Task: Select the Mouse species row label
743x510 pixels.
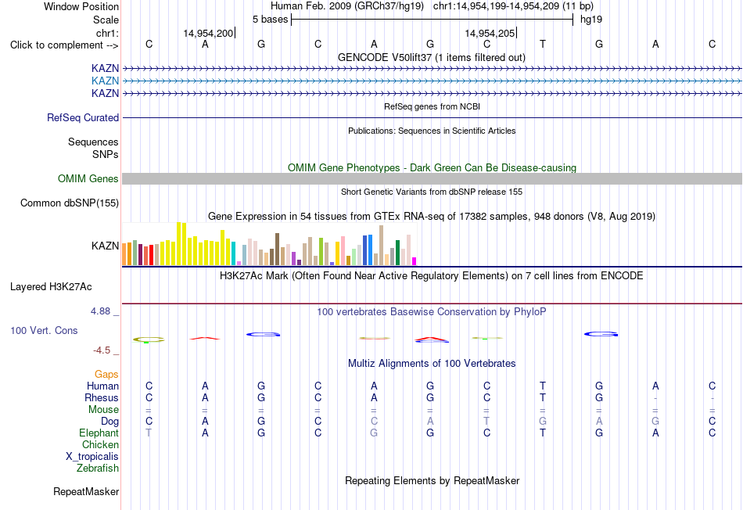Action: click(103, 410)
